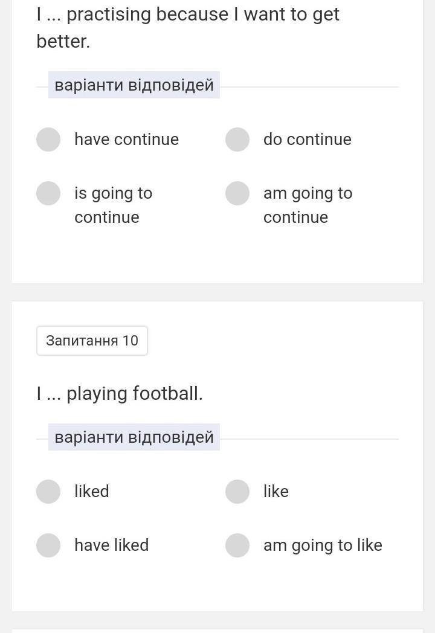Viewport: 435px width, 633px height.
Task: Pick the "am going to continue" radio button
Action: tap(237, 193)
